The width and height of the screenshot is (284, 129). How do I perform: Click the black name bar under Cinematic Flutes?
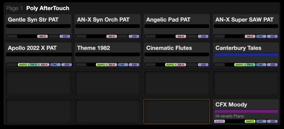177,54
